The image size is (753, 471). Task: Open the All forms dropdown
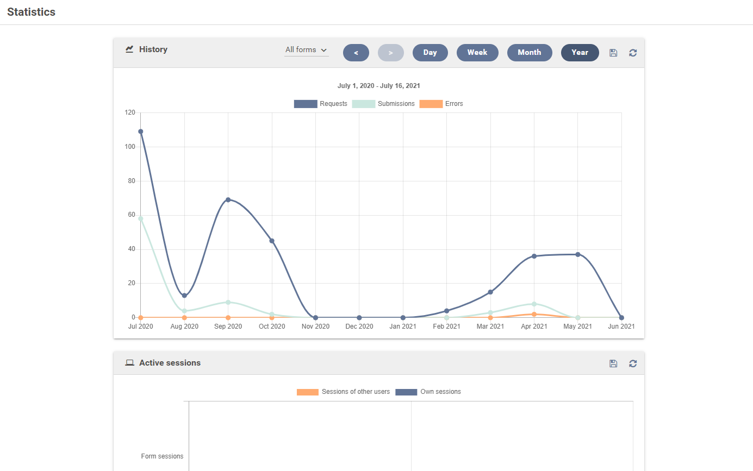306,50
